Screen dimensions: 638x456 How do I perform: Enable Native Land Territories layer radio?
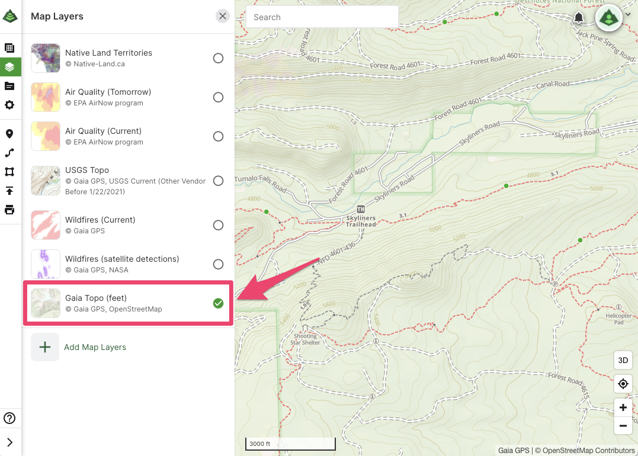click(218, 58)
